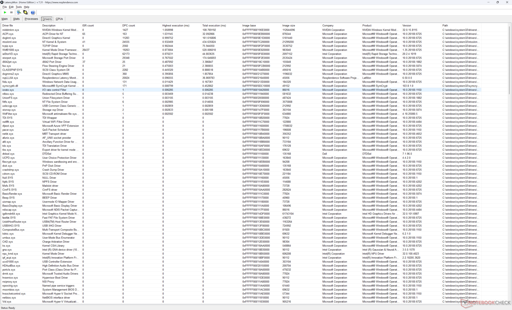Open the Edit menu
The image size is (512, 310).
pyautogui.click(x=11, y=7)
